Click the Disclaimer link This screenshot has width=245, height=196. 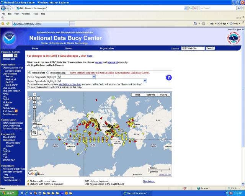tap(149, 181)
